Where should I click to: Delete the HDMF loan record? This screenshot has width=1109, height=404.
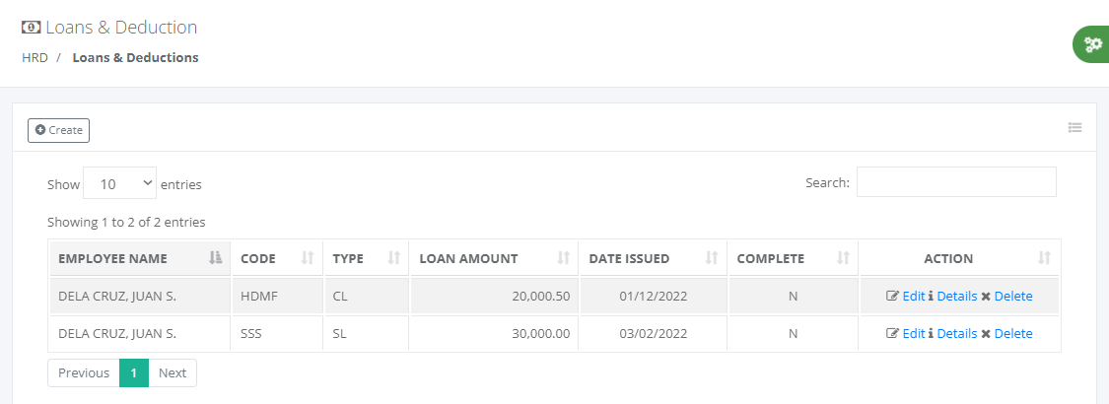click(1013, 297)
